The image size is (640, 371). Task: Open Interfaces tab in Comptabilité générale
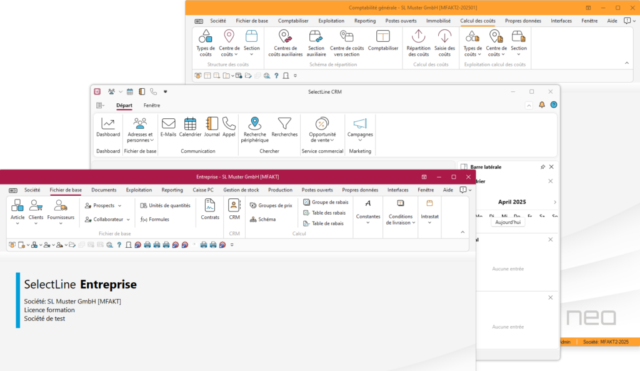coord(561,21)
